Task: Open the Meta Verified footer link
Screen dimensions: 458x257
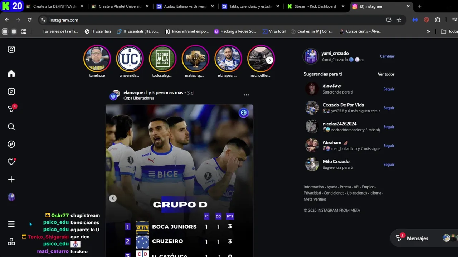Action: [x=315, y=199]
